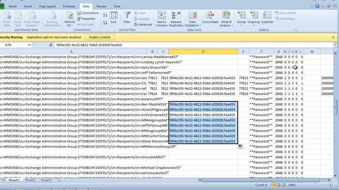Open the Outline dialog launcher
Image resolution: width=339 pixels, height=190 pixels.
point(296,30)
